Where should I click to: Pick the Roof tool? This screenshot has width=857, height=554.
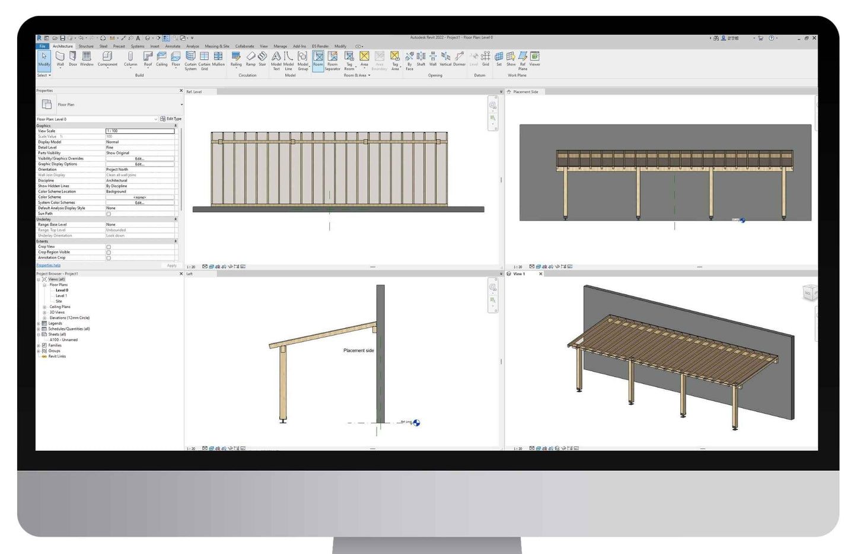148,58
